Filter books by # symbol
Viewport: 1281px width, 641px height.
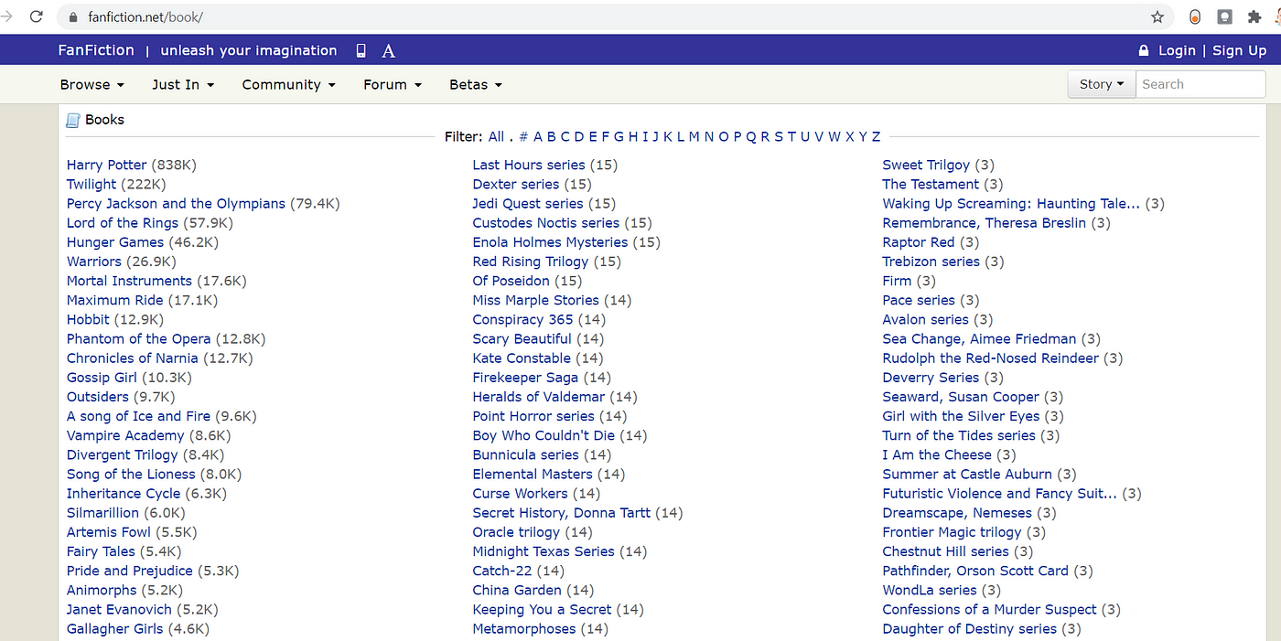(x=523, y=136)
